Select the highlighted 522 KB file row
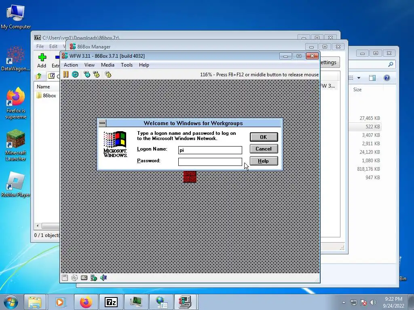414x310 pixels. 365,126
